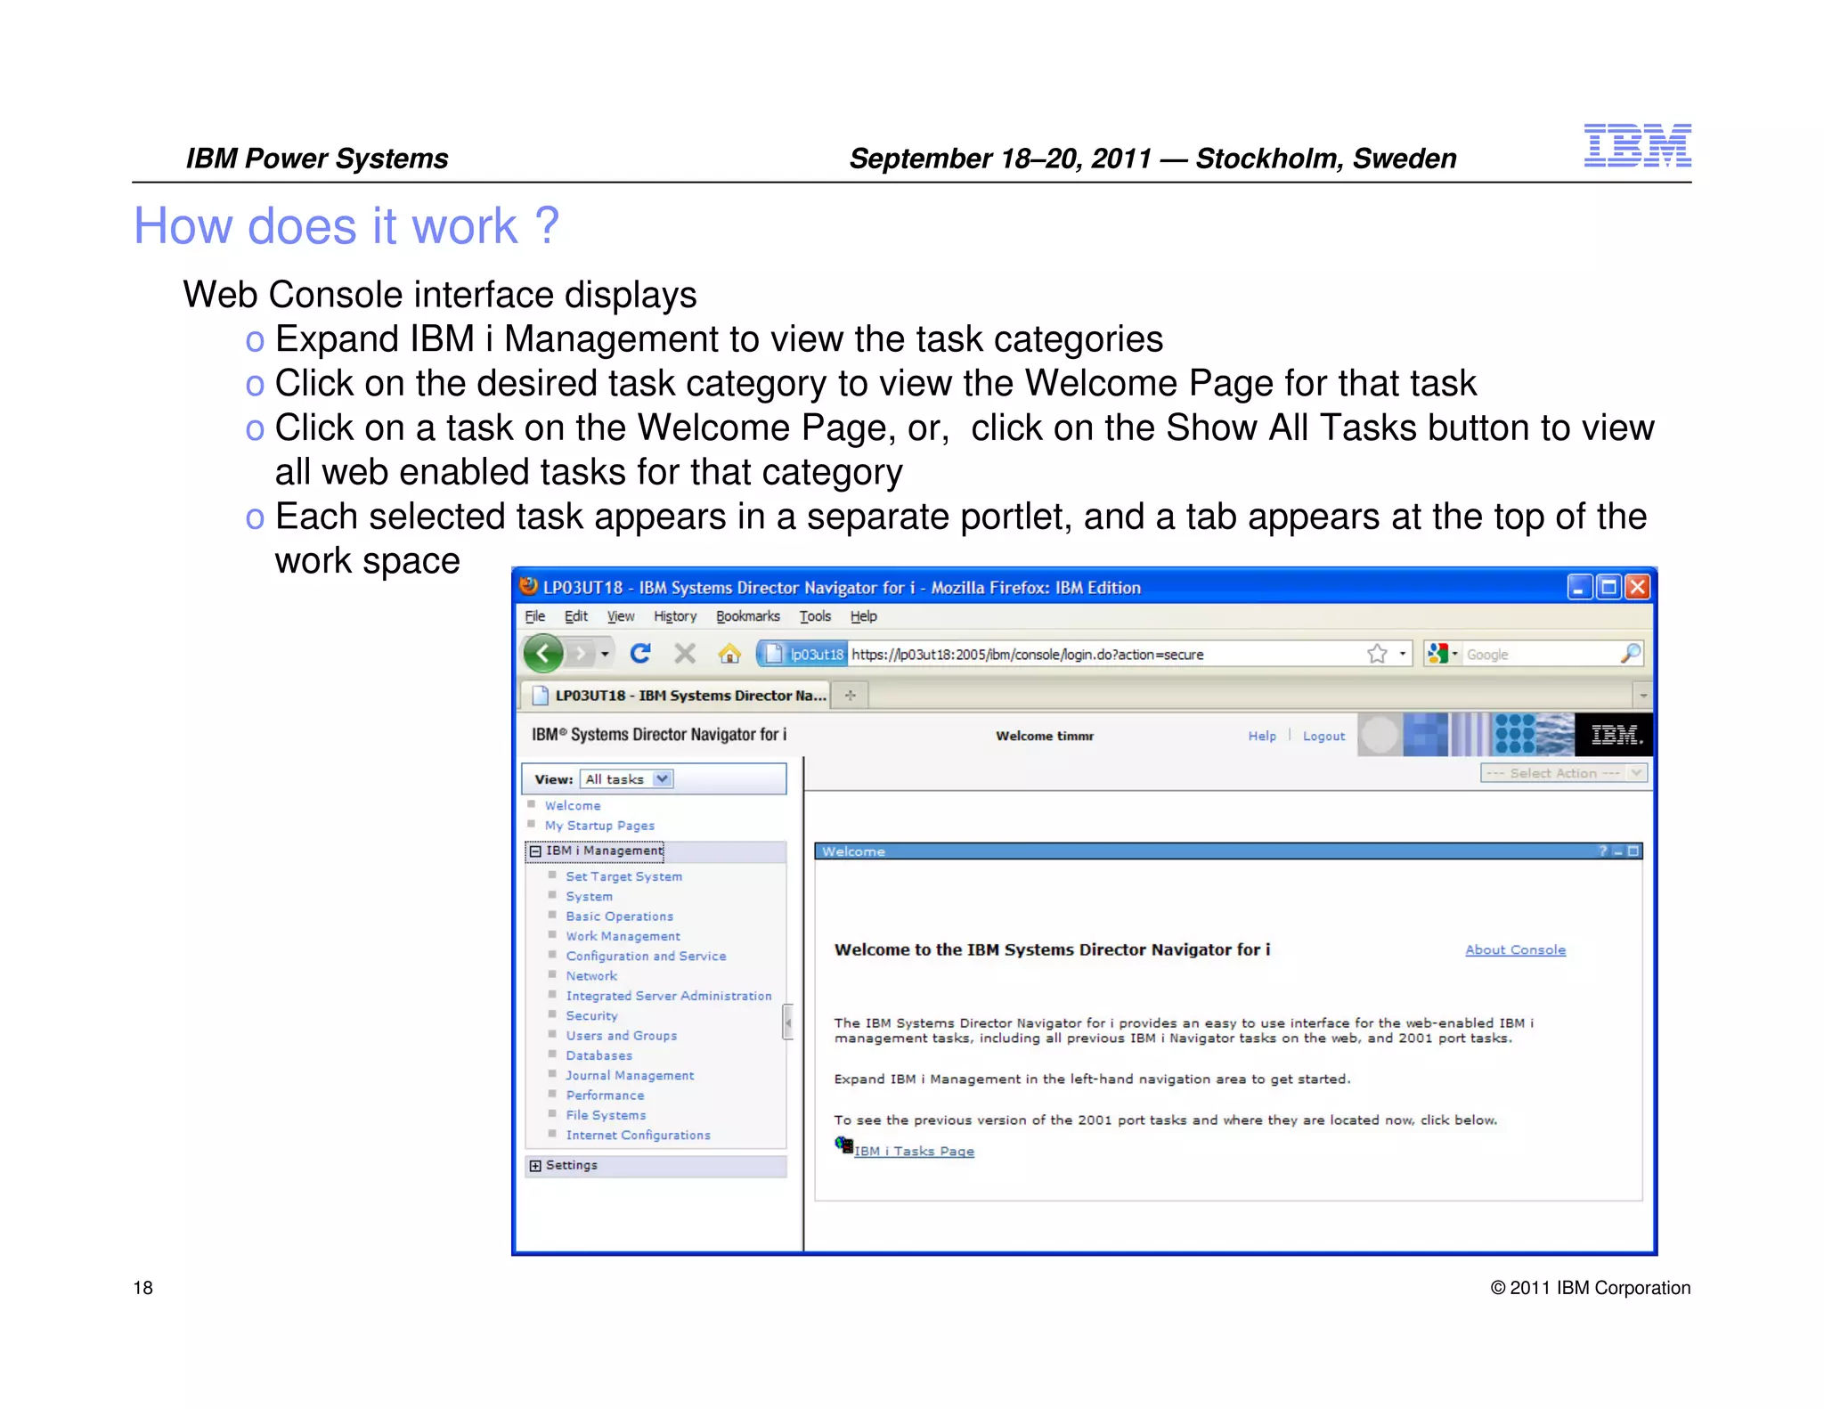Click the Stop loading X icon

click(684, 654)
